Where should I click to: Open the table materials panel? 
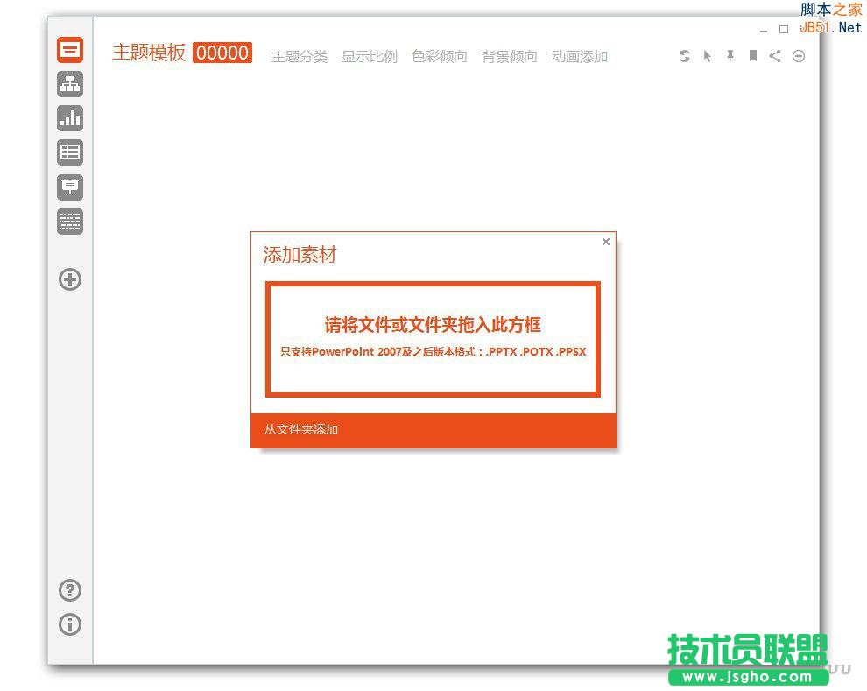[70, 152]
